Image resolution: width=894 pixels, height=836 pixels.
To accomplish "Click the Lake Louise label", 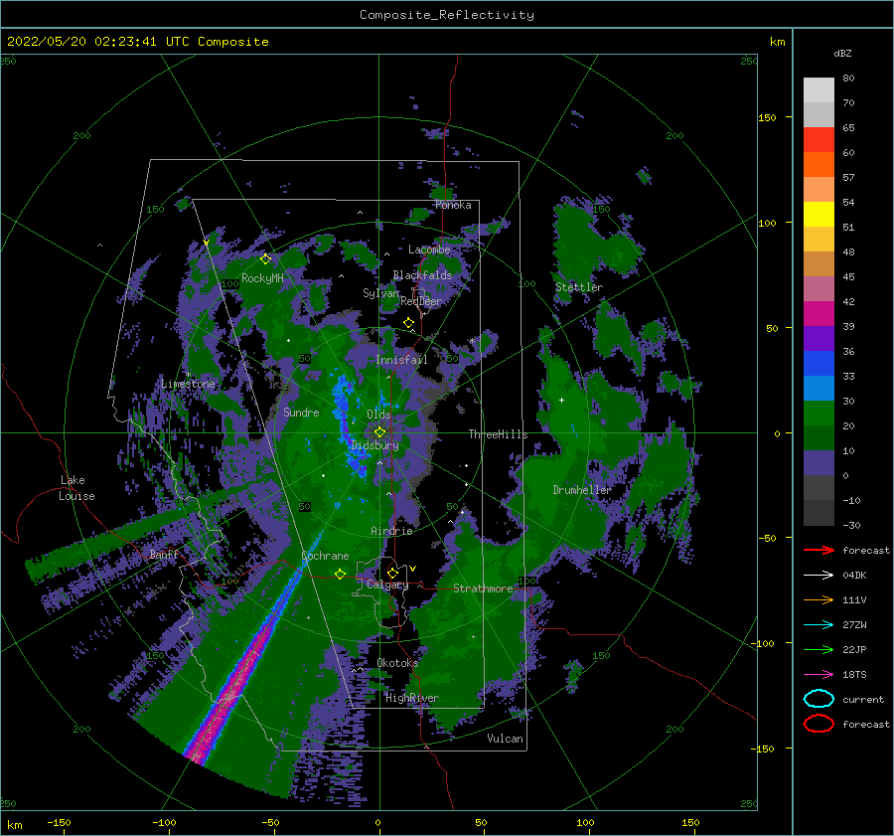I will (x=77, y=488).
